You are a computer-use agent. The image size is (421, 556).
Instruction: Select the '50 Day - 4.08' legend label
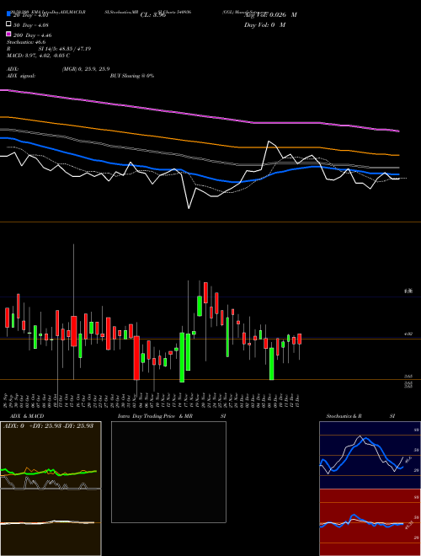tap(31, 25)
